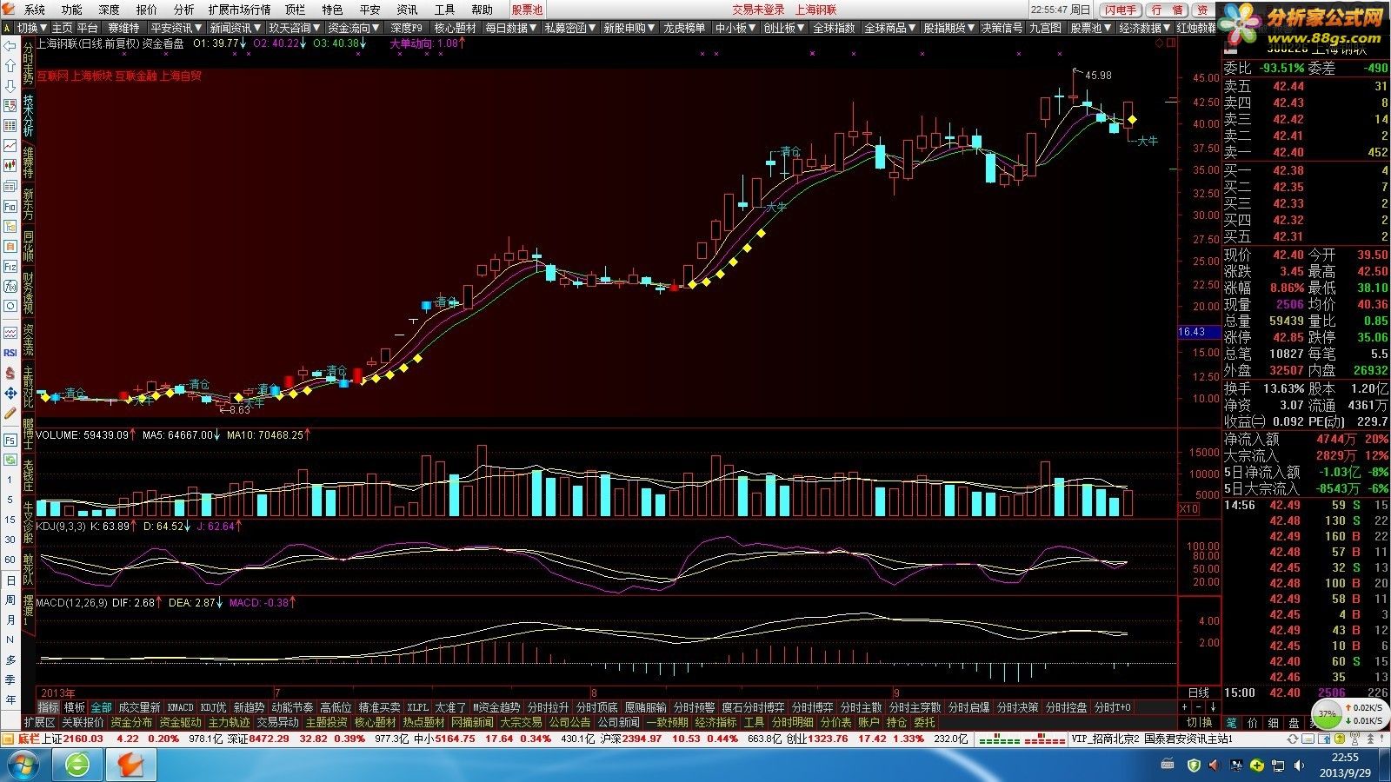The image size is (1391, 782).
Task: Click the red S icon in sidebar
Action: (x=10, y=374)
